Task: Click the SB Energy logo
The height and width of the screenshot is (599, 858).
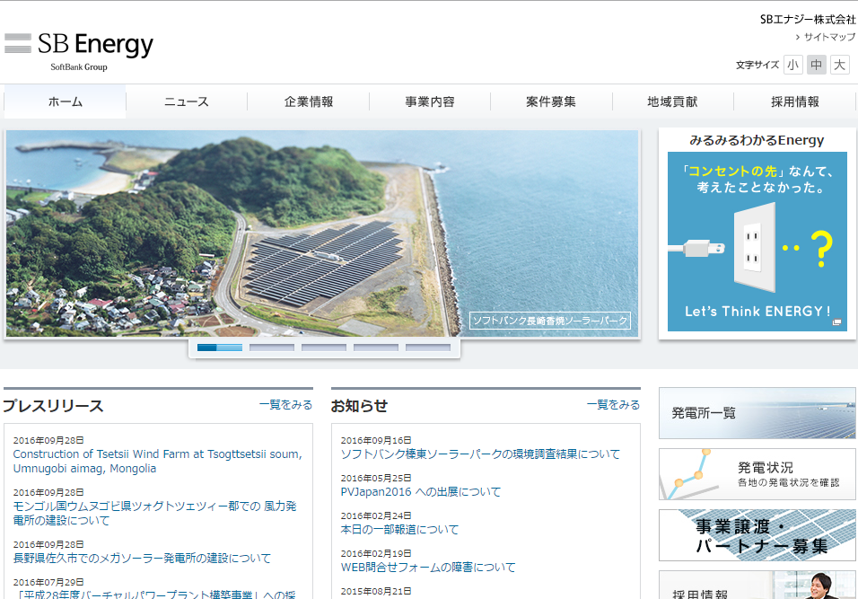Action: pos(79,51)
